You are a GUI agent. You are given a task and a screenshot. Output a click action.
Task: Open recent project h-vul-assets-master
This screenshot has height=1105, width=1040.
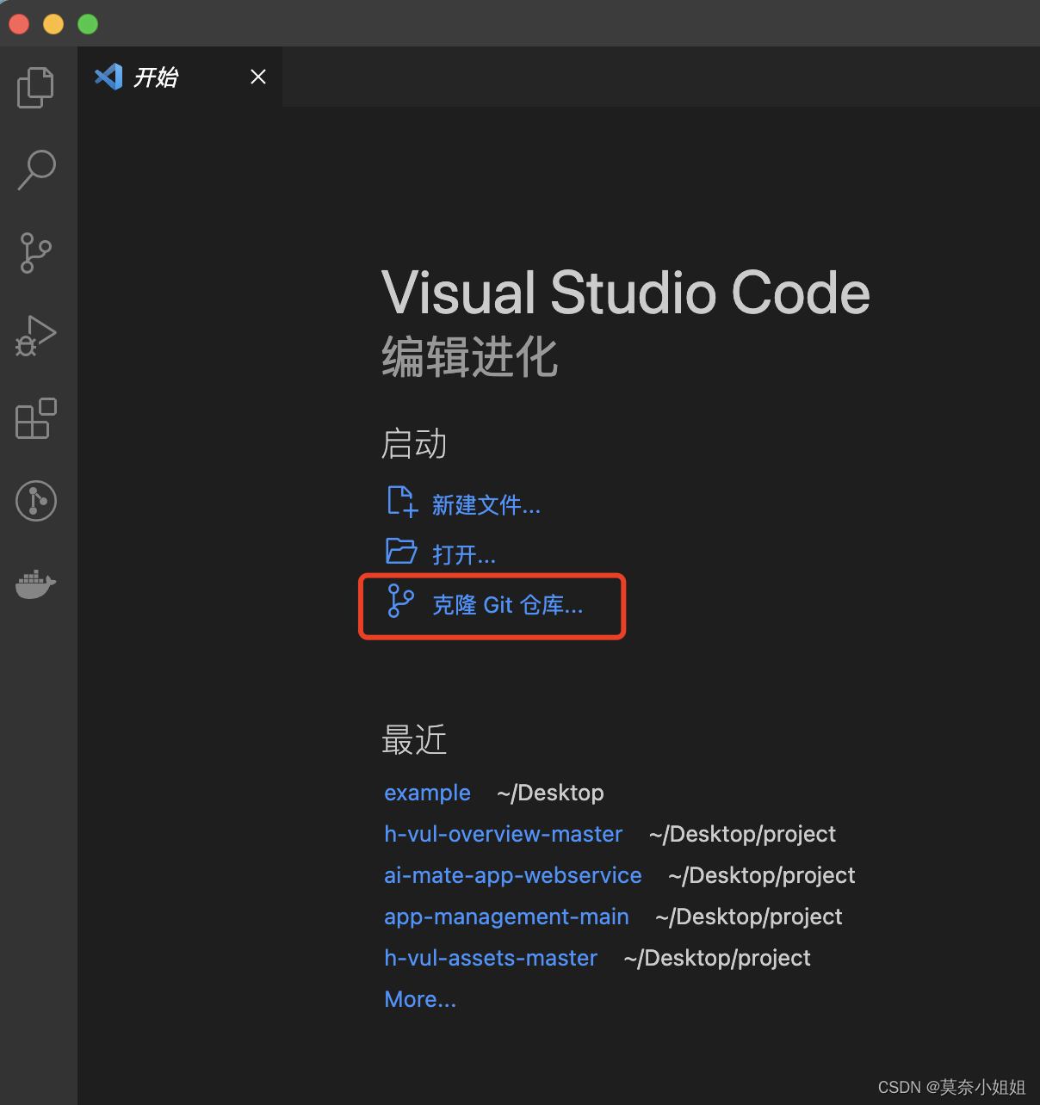click(491, 958)
